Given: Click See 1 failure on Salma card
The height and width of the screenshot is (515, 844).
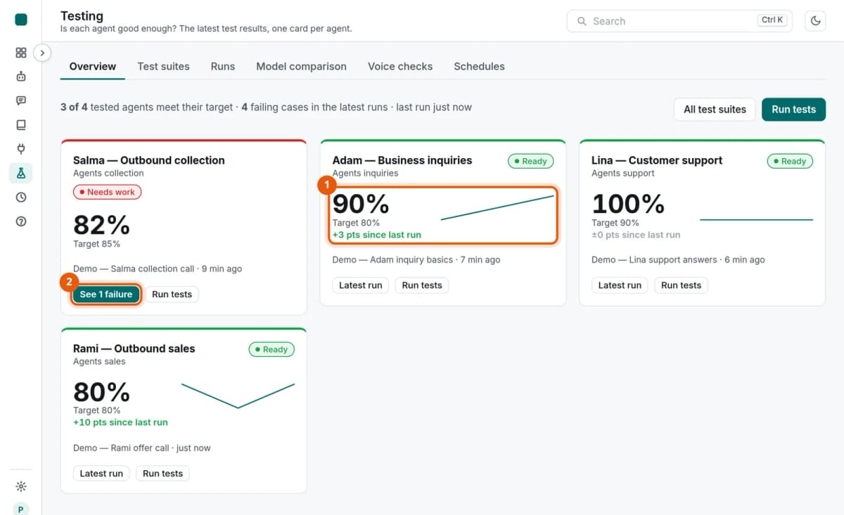Looking at the screenshot, I should [106, 294].
